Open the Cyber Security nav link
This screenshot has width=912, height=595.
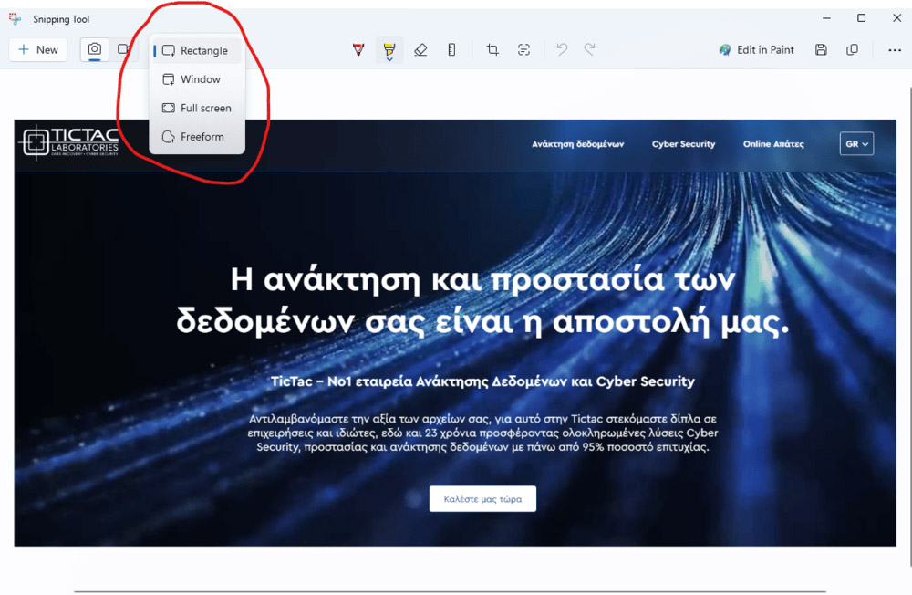[683, 144]
